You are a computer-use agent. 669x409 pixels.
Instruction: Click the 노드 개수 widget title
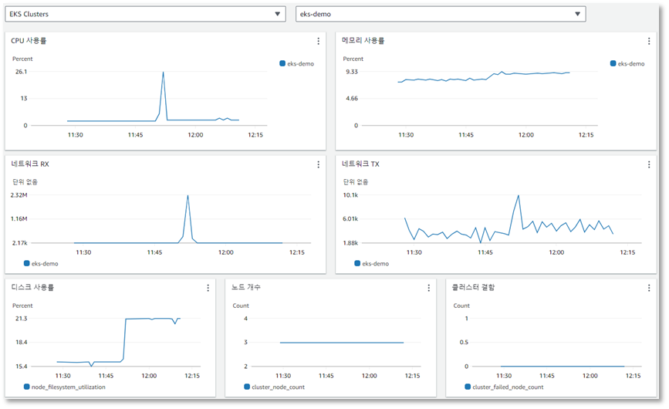point(246,287)
